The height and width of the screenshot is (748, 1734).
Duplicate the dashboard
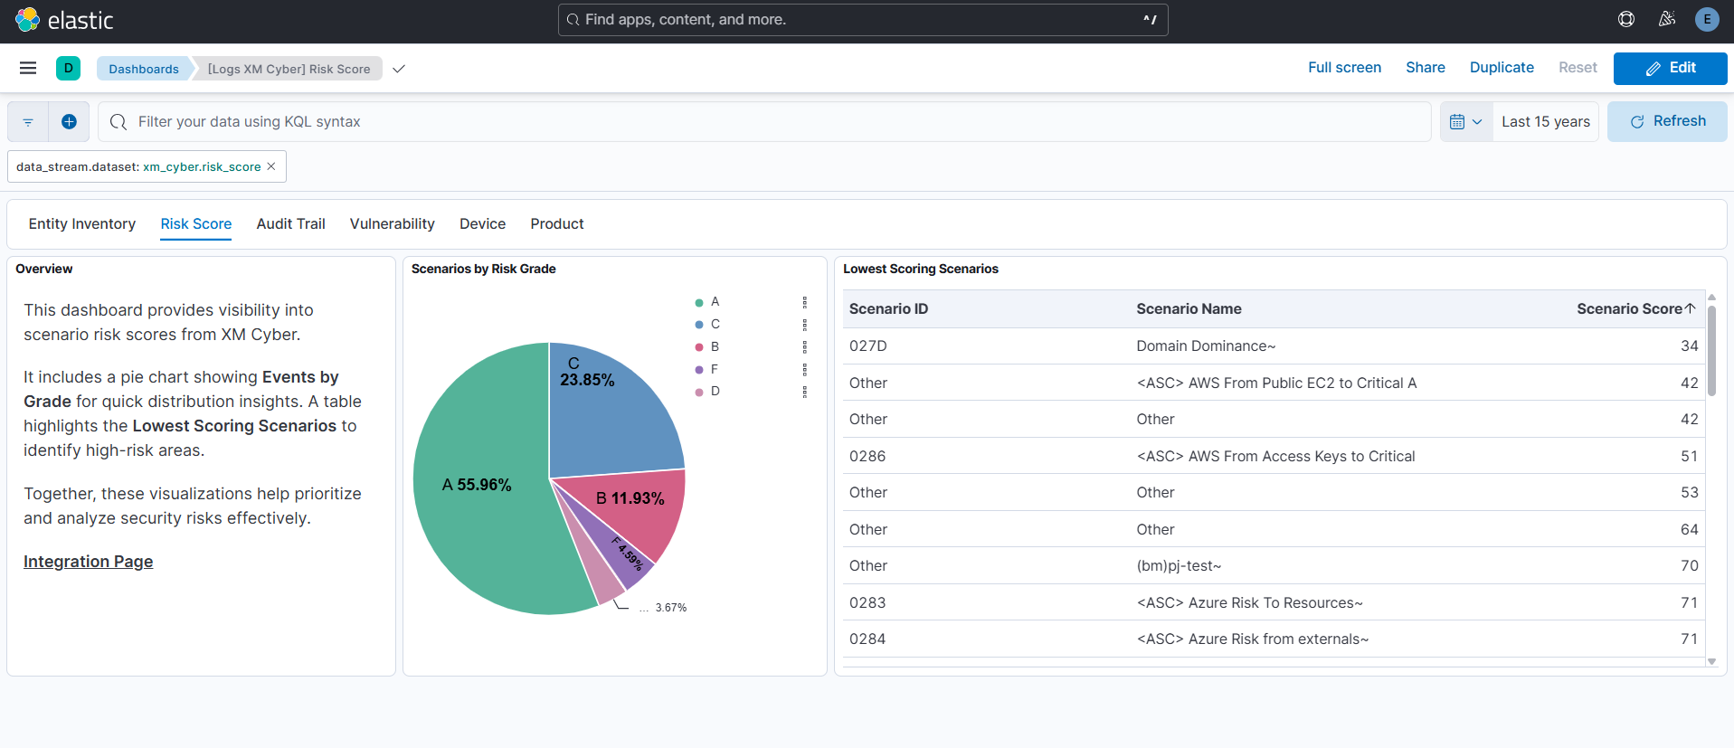[x=1502, y=68]
